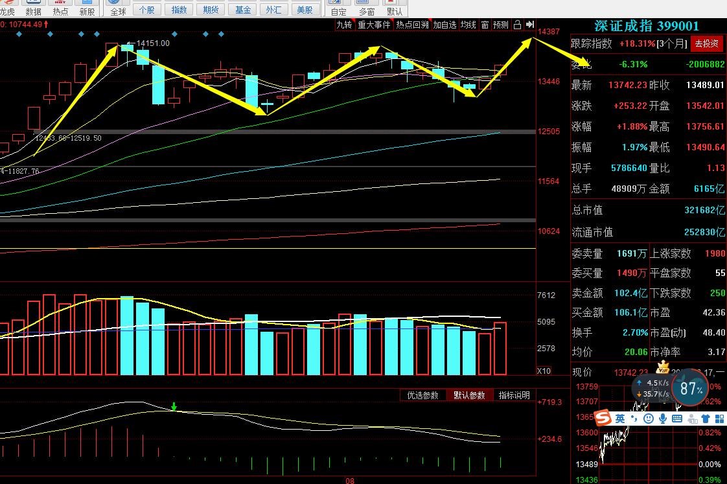This screenshot has height=484, width=727.
Task: Click the 去投资 button
Action: pos(706,43)
